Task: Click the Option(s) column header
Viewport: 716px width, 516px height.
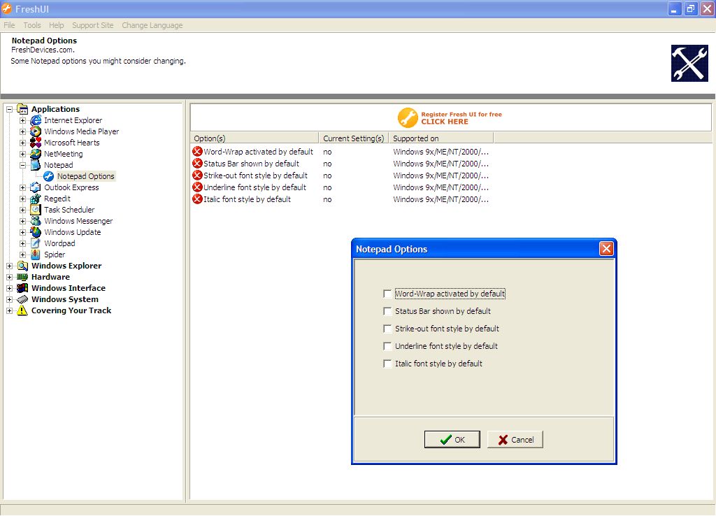Action: [255, 138]
